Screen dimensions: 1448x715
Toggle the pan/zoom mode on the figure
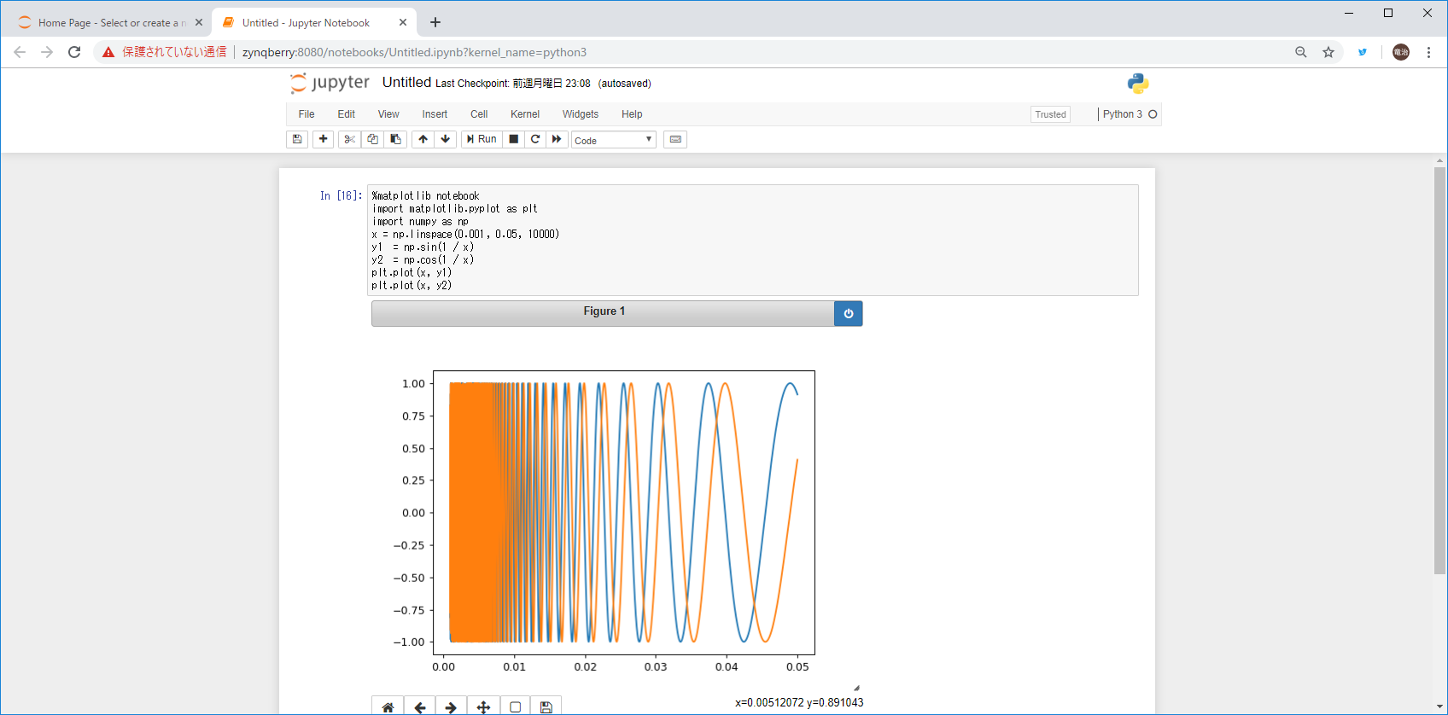point(483,706)
